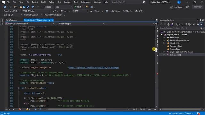Open the Debug menu
This screenshot has height=115, width=205.
52,2
